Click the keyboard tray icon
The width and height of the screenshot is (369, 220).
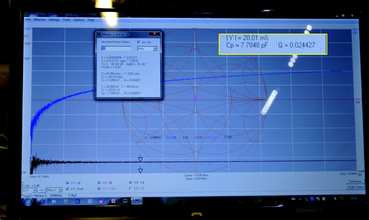click(x=293, y=199)
